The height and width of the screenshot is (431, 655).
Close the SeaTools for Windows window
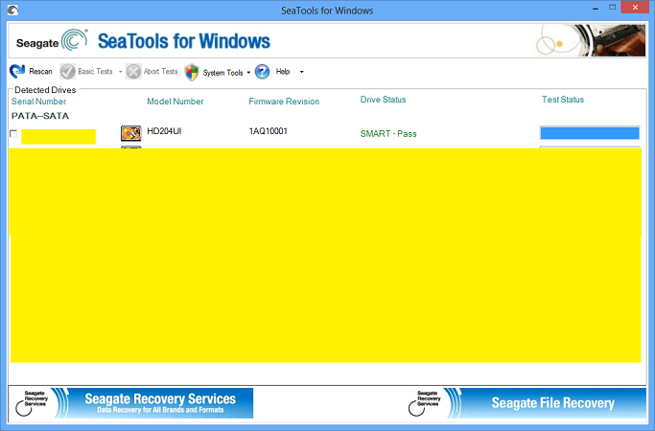635,8
